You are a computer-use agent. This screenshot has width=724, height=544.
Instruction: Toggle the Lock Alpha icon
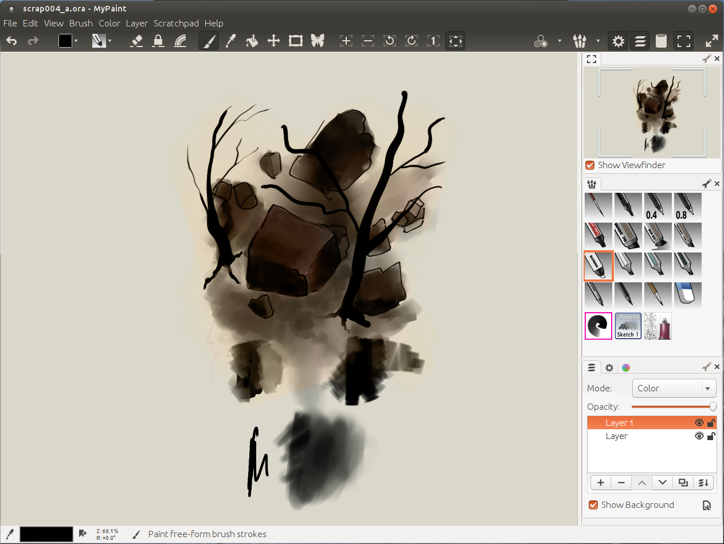pyautogui.click(x=158, y=41)
